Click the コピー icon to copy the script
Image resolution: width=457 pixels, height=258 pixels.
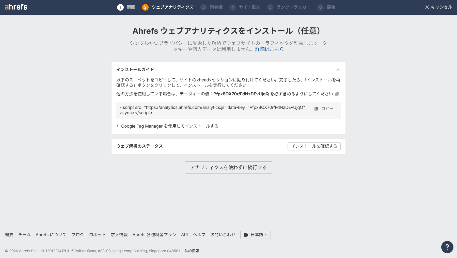316,108
